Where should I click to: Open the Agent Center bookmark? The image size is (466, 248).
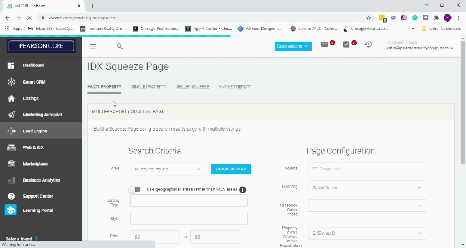(x=209, y=28)
